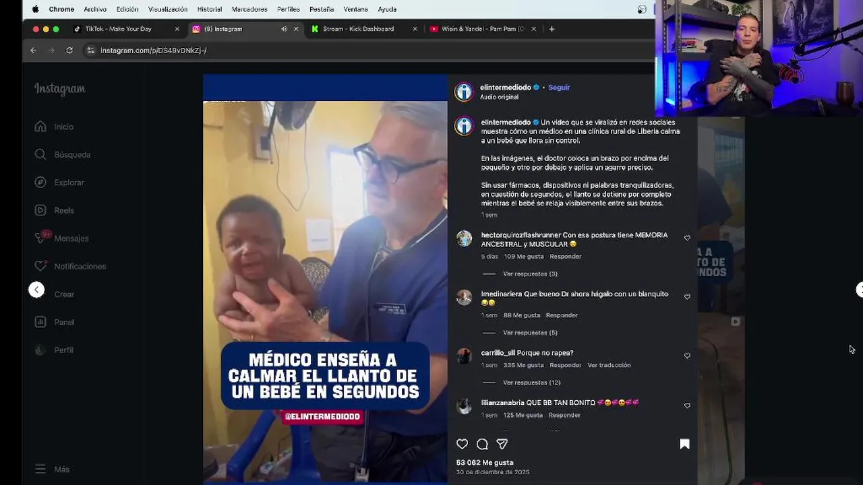The height and width of the screenshot is (485, 863).
Task: Open the Visualización menu
Action: (168, 9)
